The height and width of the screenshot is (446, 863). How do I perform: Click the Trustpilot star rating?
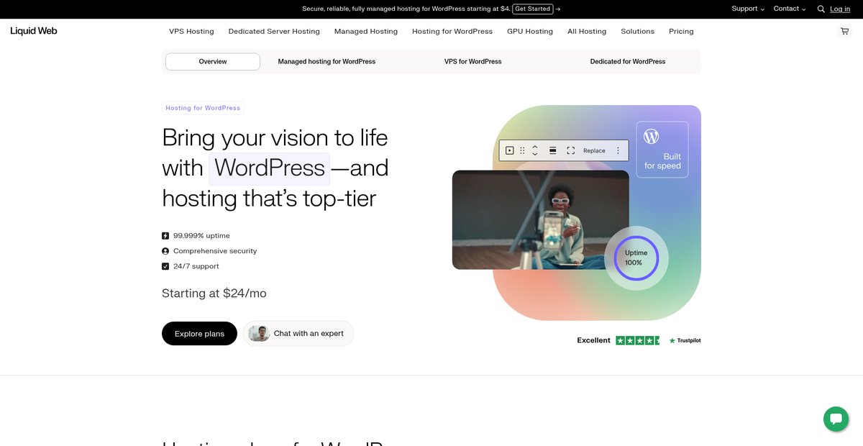coord(638,340)
